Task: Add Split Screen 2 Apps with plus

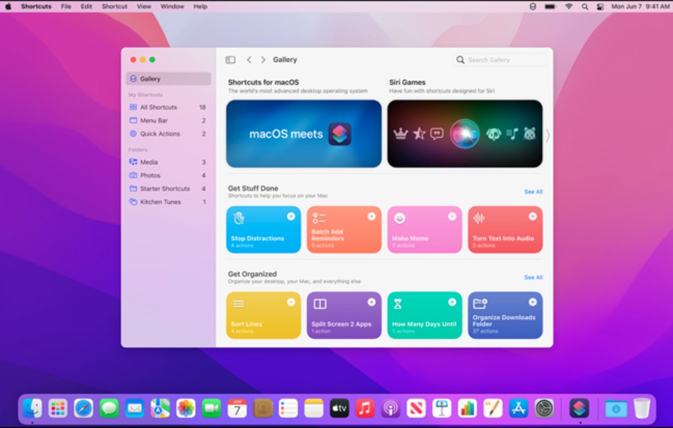Action: click(x=372, y=302)
